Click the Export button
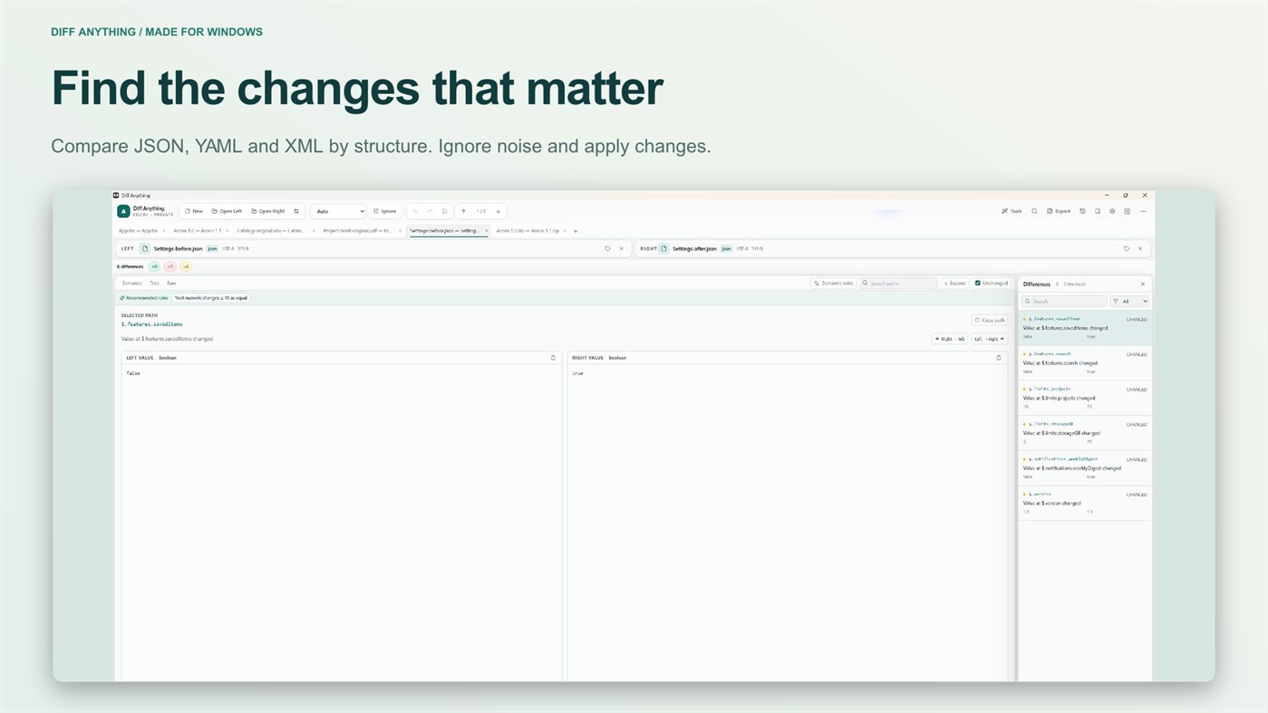The image size is (1268, 713). tap(1059, 211)
